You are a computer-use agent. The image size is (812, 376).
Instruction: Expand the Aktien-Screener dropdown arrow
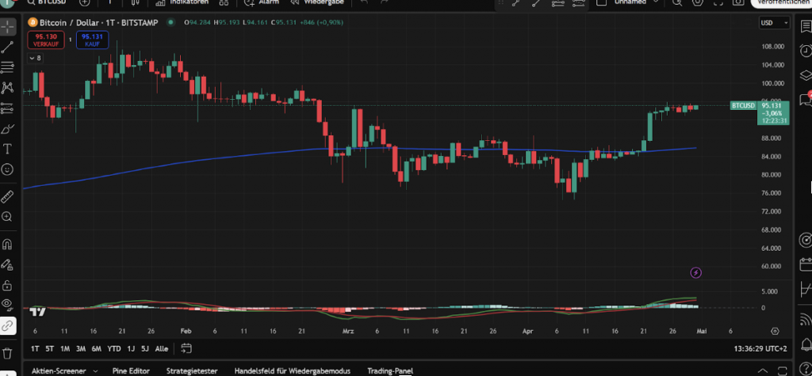95,370
